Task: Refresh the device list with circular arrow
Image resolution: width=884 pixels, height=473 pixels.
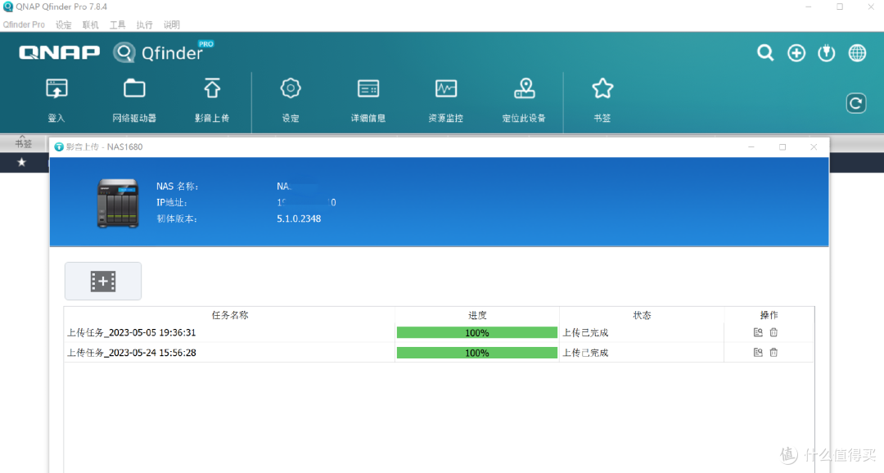Action: pos(856,103)
